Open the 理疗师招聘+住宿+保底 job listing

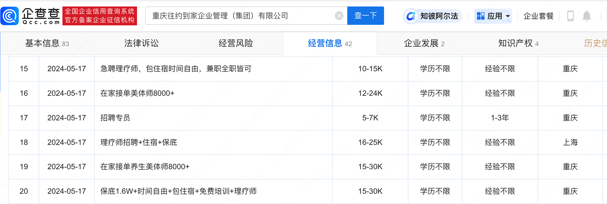(x=139, y=142)
